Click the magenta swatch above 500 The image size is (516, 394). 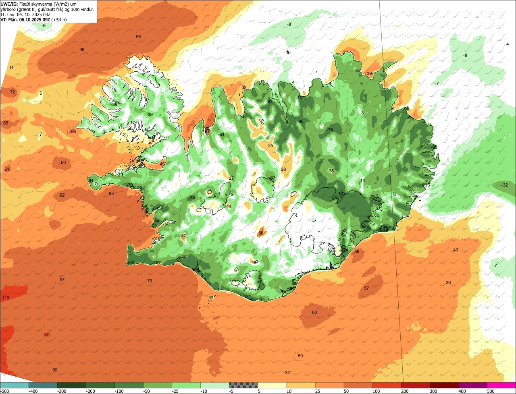coord(501,385)
